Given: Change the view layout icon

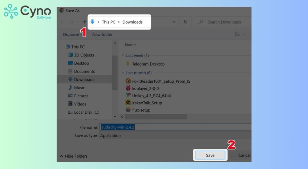Looking at the screenshot, I should (x=237, y=34).
